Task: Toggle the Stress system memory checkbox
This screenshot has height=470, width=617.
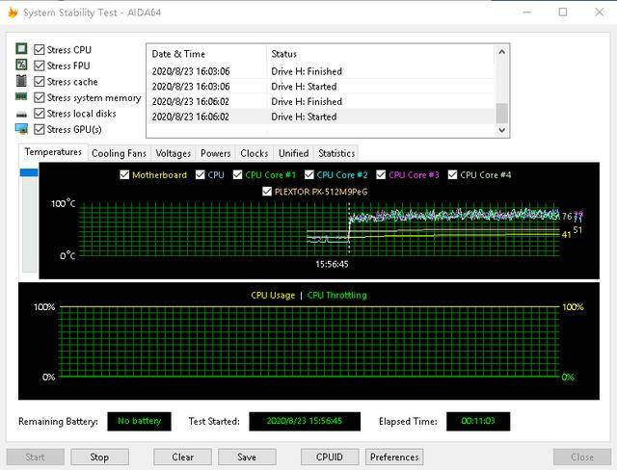Action: tap(40, 97)
